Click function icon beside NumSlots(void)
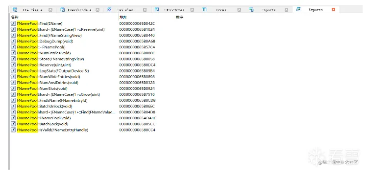The width and height of the screenshot is (369, 177). coord(13,88)
